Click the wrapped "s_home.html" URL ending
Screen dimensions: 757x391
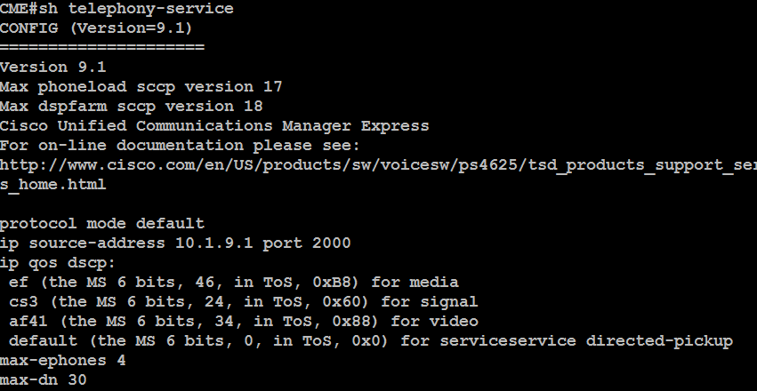tap(53, 184)
